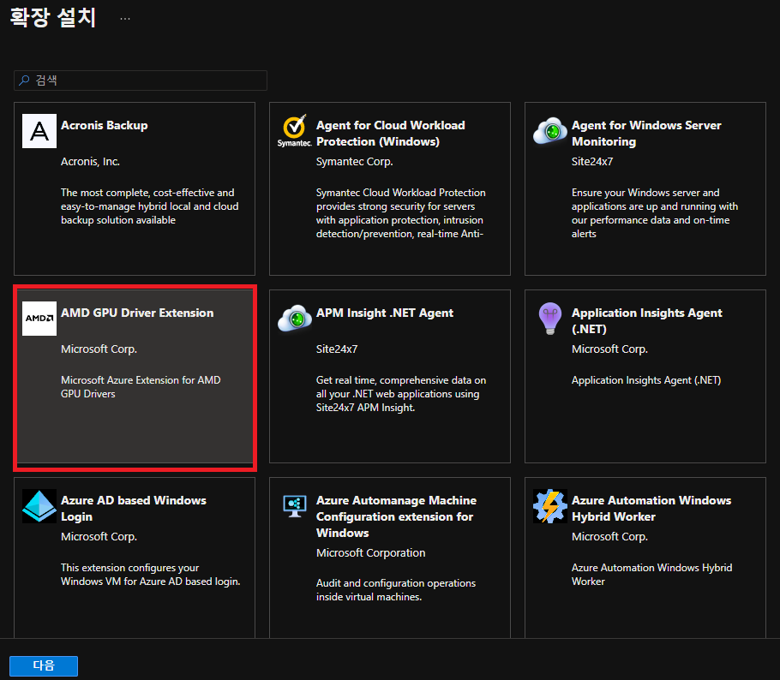Click the Symantec Corp. publisher text
This screenshot has width=780, height=680.
pos(355,162)
